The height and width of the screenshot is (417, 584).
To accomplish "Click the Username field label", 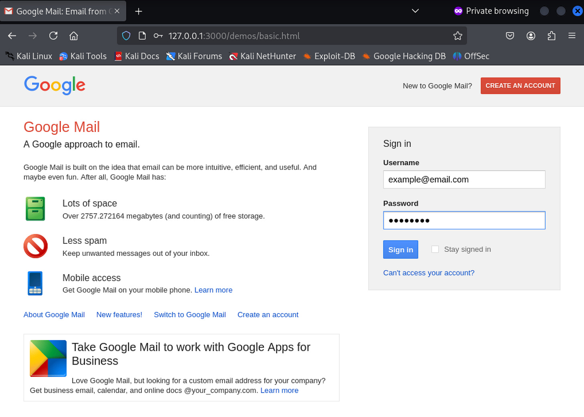I will click(401, 162).
